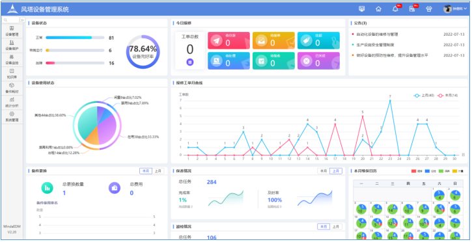Viewport: 472px width, 242px height.
Task: Open the purple 已关闭 work order card
Action: (318, 60)
